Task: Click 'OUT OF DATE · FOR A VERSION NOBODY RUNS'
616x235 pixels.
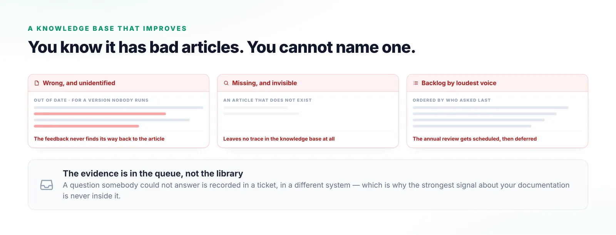Action: point(91,100)
